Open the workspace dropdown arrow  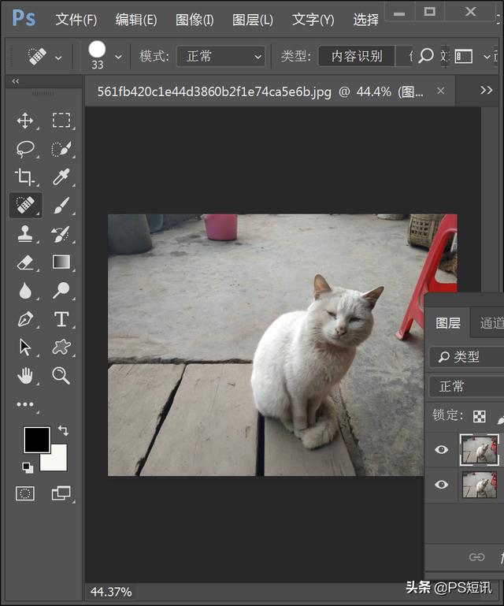pos(487,57)
